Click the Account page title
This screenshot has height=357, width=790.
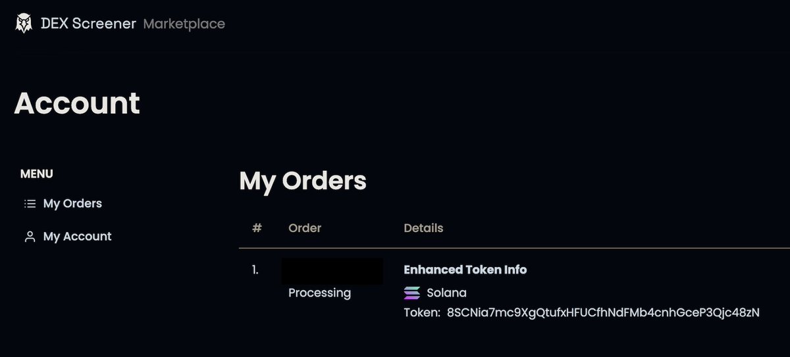point(77,103)
